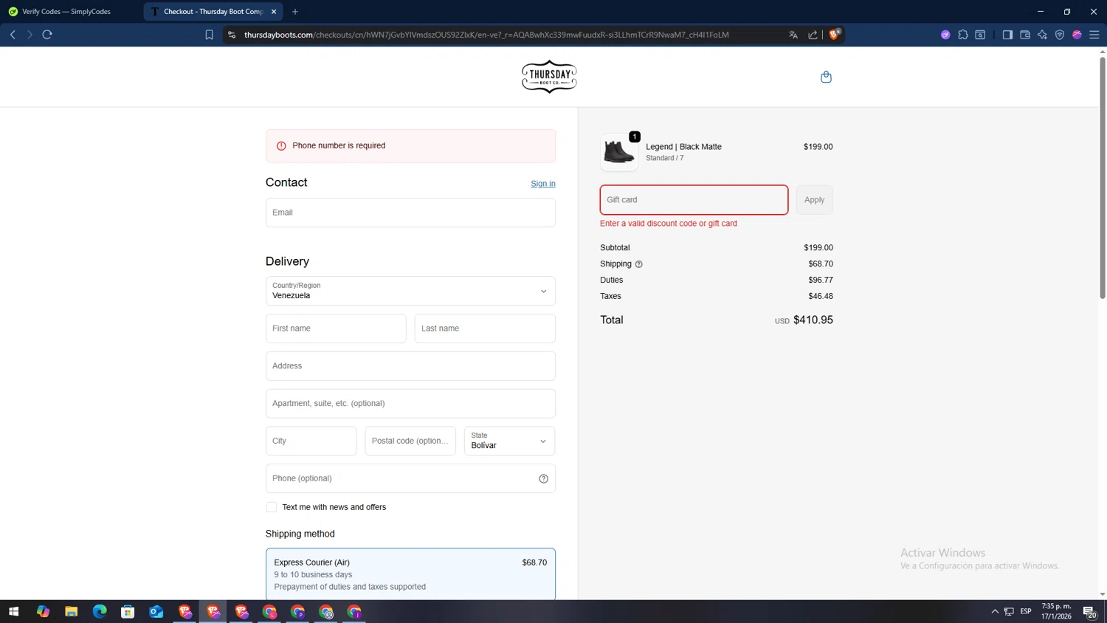
Task: Open Outlook from the taskbar
Action: coord(156,611)
